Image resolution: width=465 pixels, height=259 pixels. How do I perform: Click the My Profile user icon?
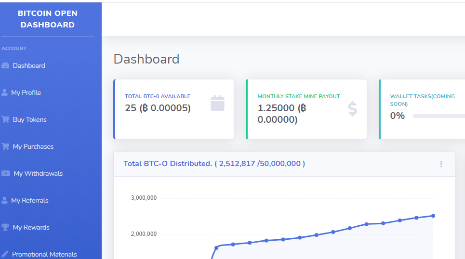click(4, 92)
